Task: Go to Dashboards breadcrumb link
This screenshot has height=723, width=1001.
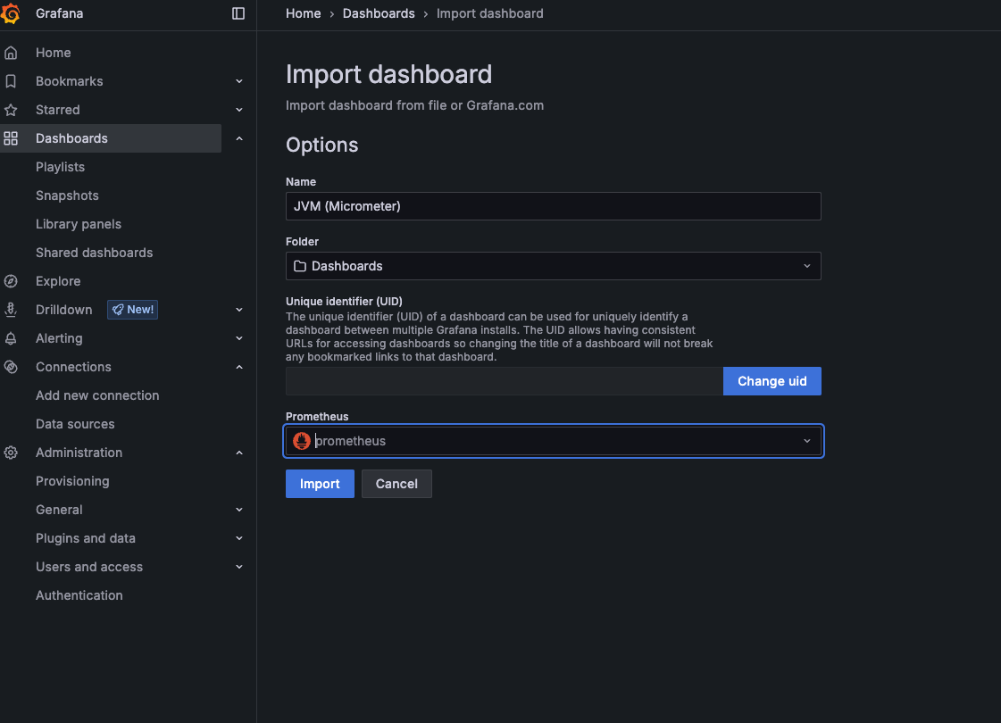Action: pyautogui.click(x=379, y=13)
